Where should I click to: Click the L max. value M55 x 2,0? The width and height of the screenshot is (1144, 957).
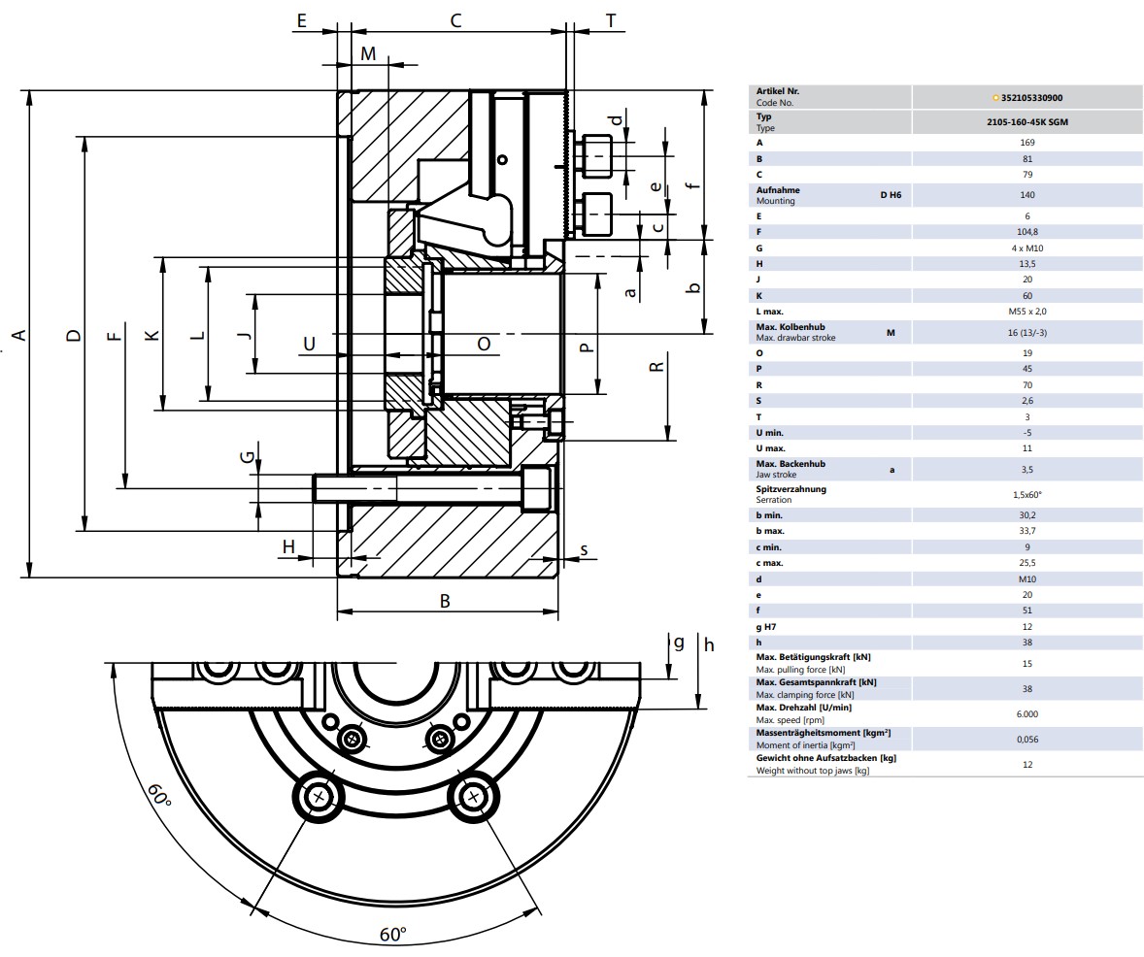(1027, 312)
